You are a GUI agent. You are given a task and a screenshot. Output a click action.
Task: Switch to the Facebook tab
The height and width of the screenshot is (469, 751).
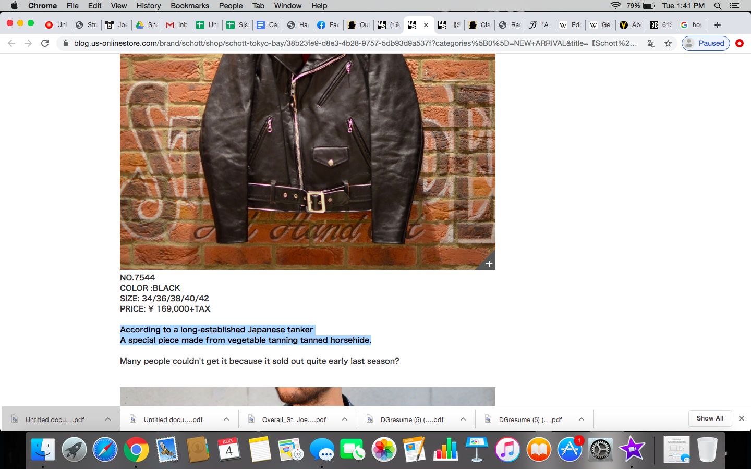pos(328,24)
